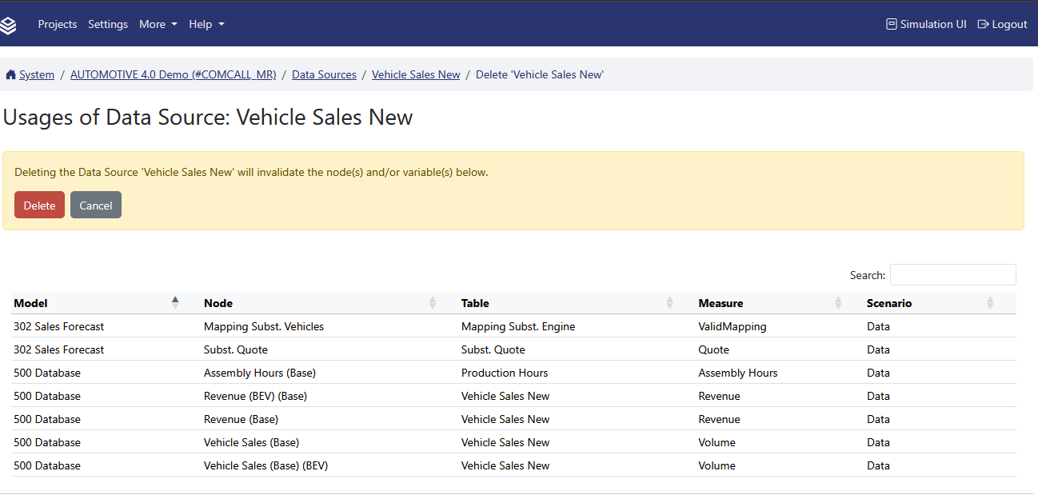This screenshot has height=499, width=1038.
Task: Click the home icon in breadcrumb
Action: point(10,75)
